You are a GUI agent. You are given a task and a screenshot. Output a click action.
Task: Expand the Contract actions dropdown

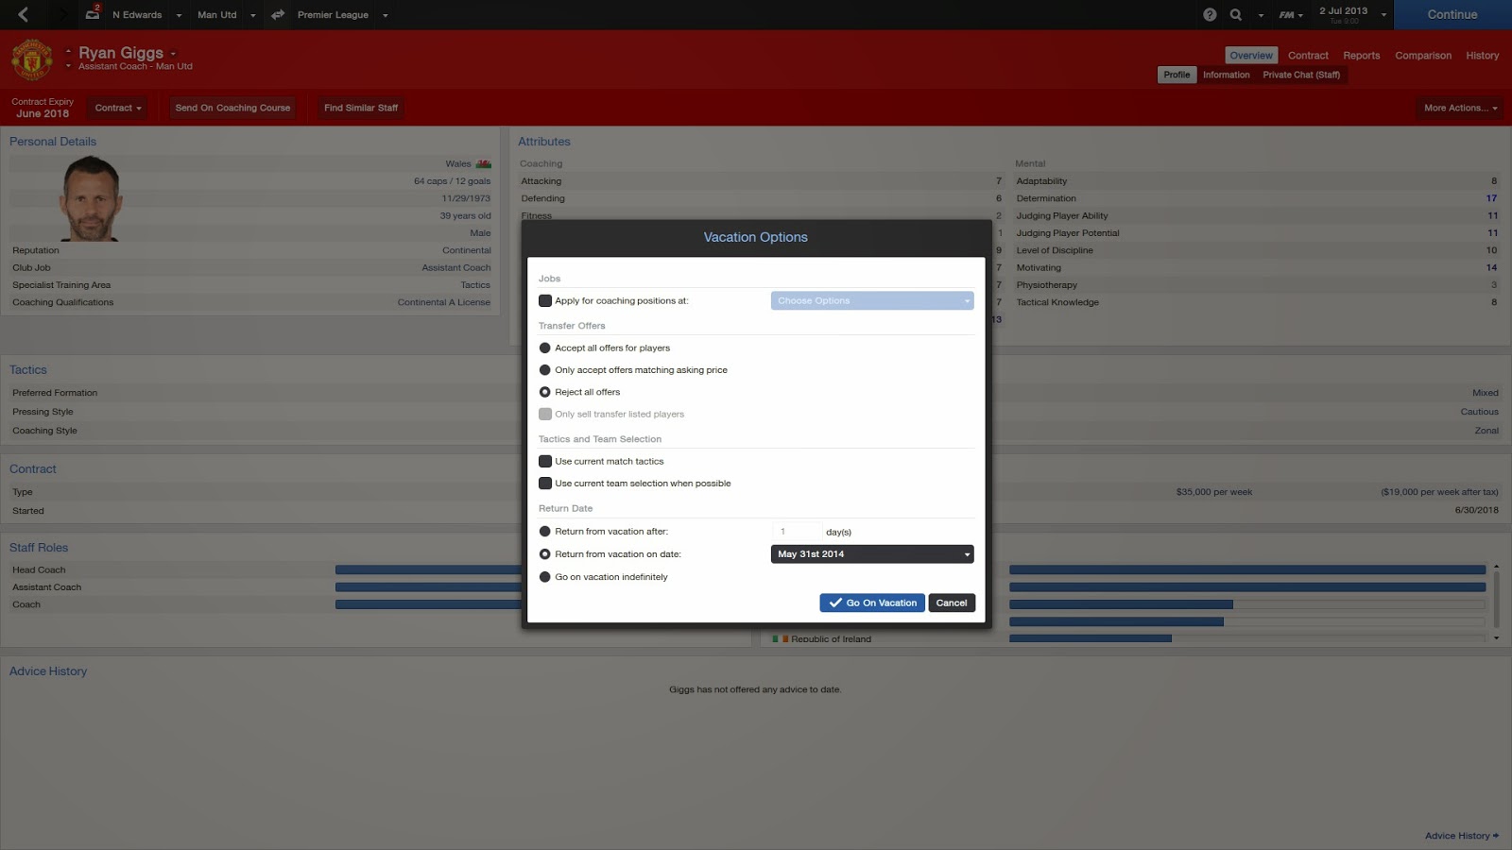click(x=118, y=108)
